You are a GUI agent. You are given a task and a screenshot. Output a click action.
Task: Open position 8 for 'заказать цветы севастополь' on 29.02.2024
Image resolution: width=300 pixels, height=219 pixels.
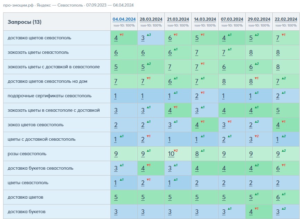coord(251,52)
